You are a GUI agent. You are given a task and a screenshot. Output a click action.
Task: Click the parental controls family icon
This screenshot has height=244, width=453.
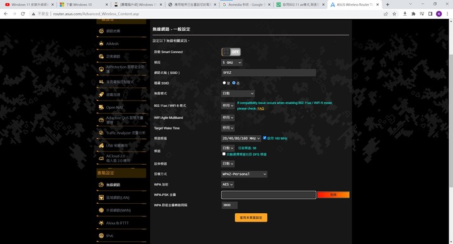101,82
